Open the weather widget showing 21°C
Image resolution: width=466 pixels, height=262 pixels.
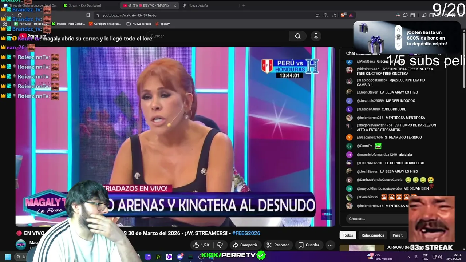pyautogui.click(x=380, y=257)
